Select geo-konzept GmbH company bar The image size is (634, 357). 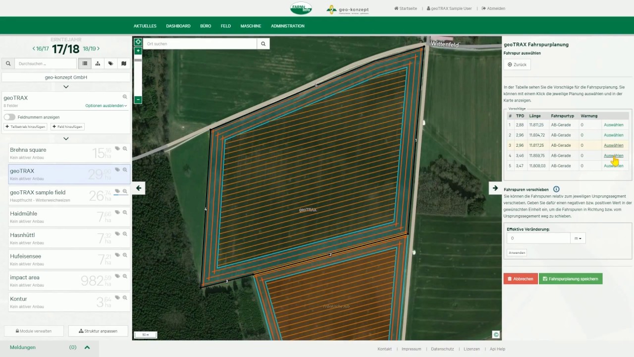pyautogui.click(x=66, y=77)
